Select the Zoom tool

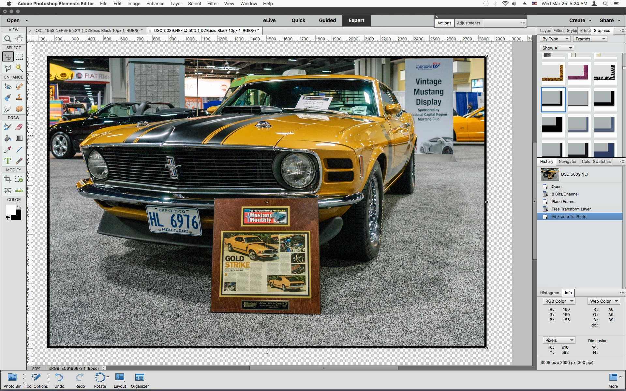click(x=8, y=39)
